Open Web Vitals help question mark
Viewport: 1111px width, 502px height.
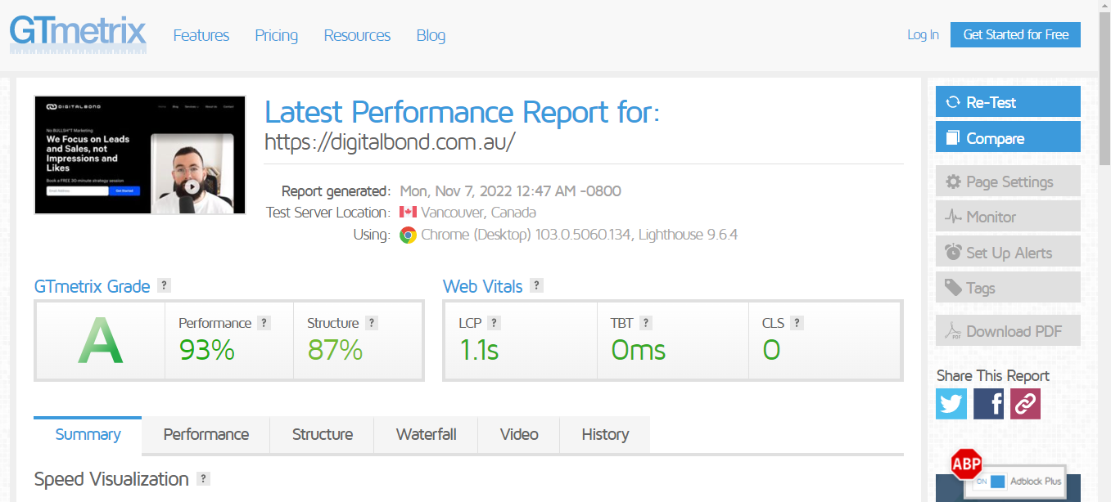tap(536, 285)
